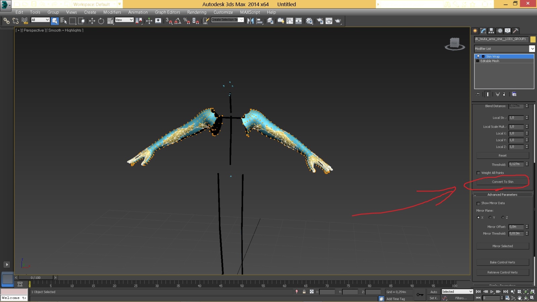The height and width of the screenshot is (302, 537).
Task: Open Select by Name list icon
Action: coord(63,21)
